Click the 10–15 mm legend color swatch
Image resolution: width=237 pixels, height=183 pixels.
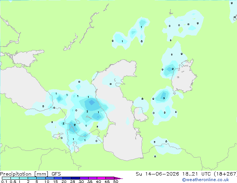point(49,178)
